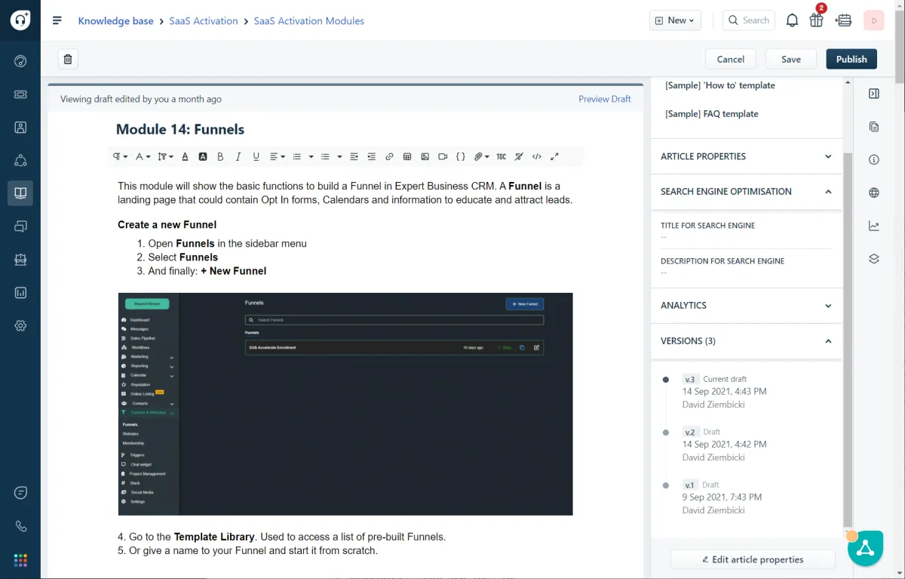Click Title for Search Engine field
The image size is (905, 579).
[746, 232]
